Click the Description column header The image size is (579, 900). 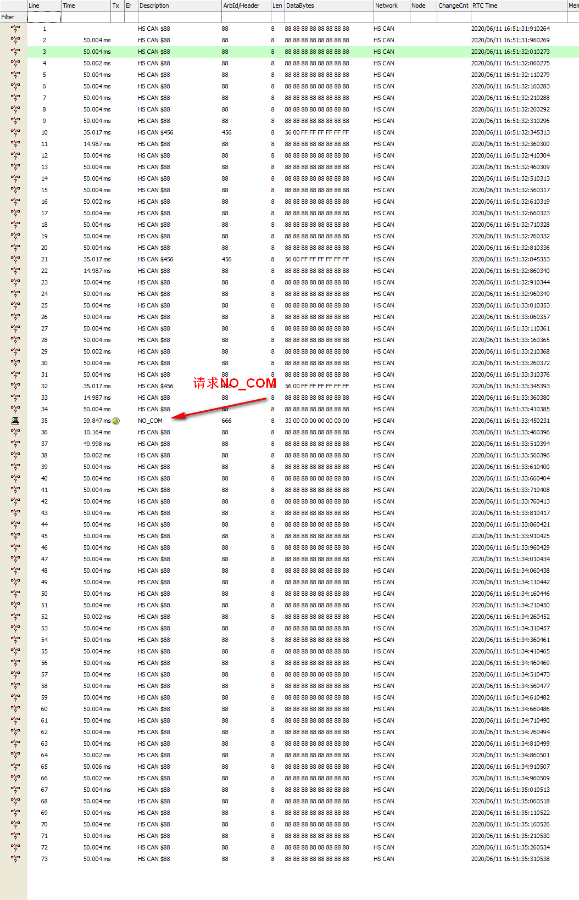[x=179, y=5]
